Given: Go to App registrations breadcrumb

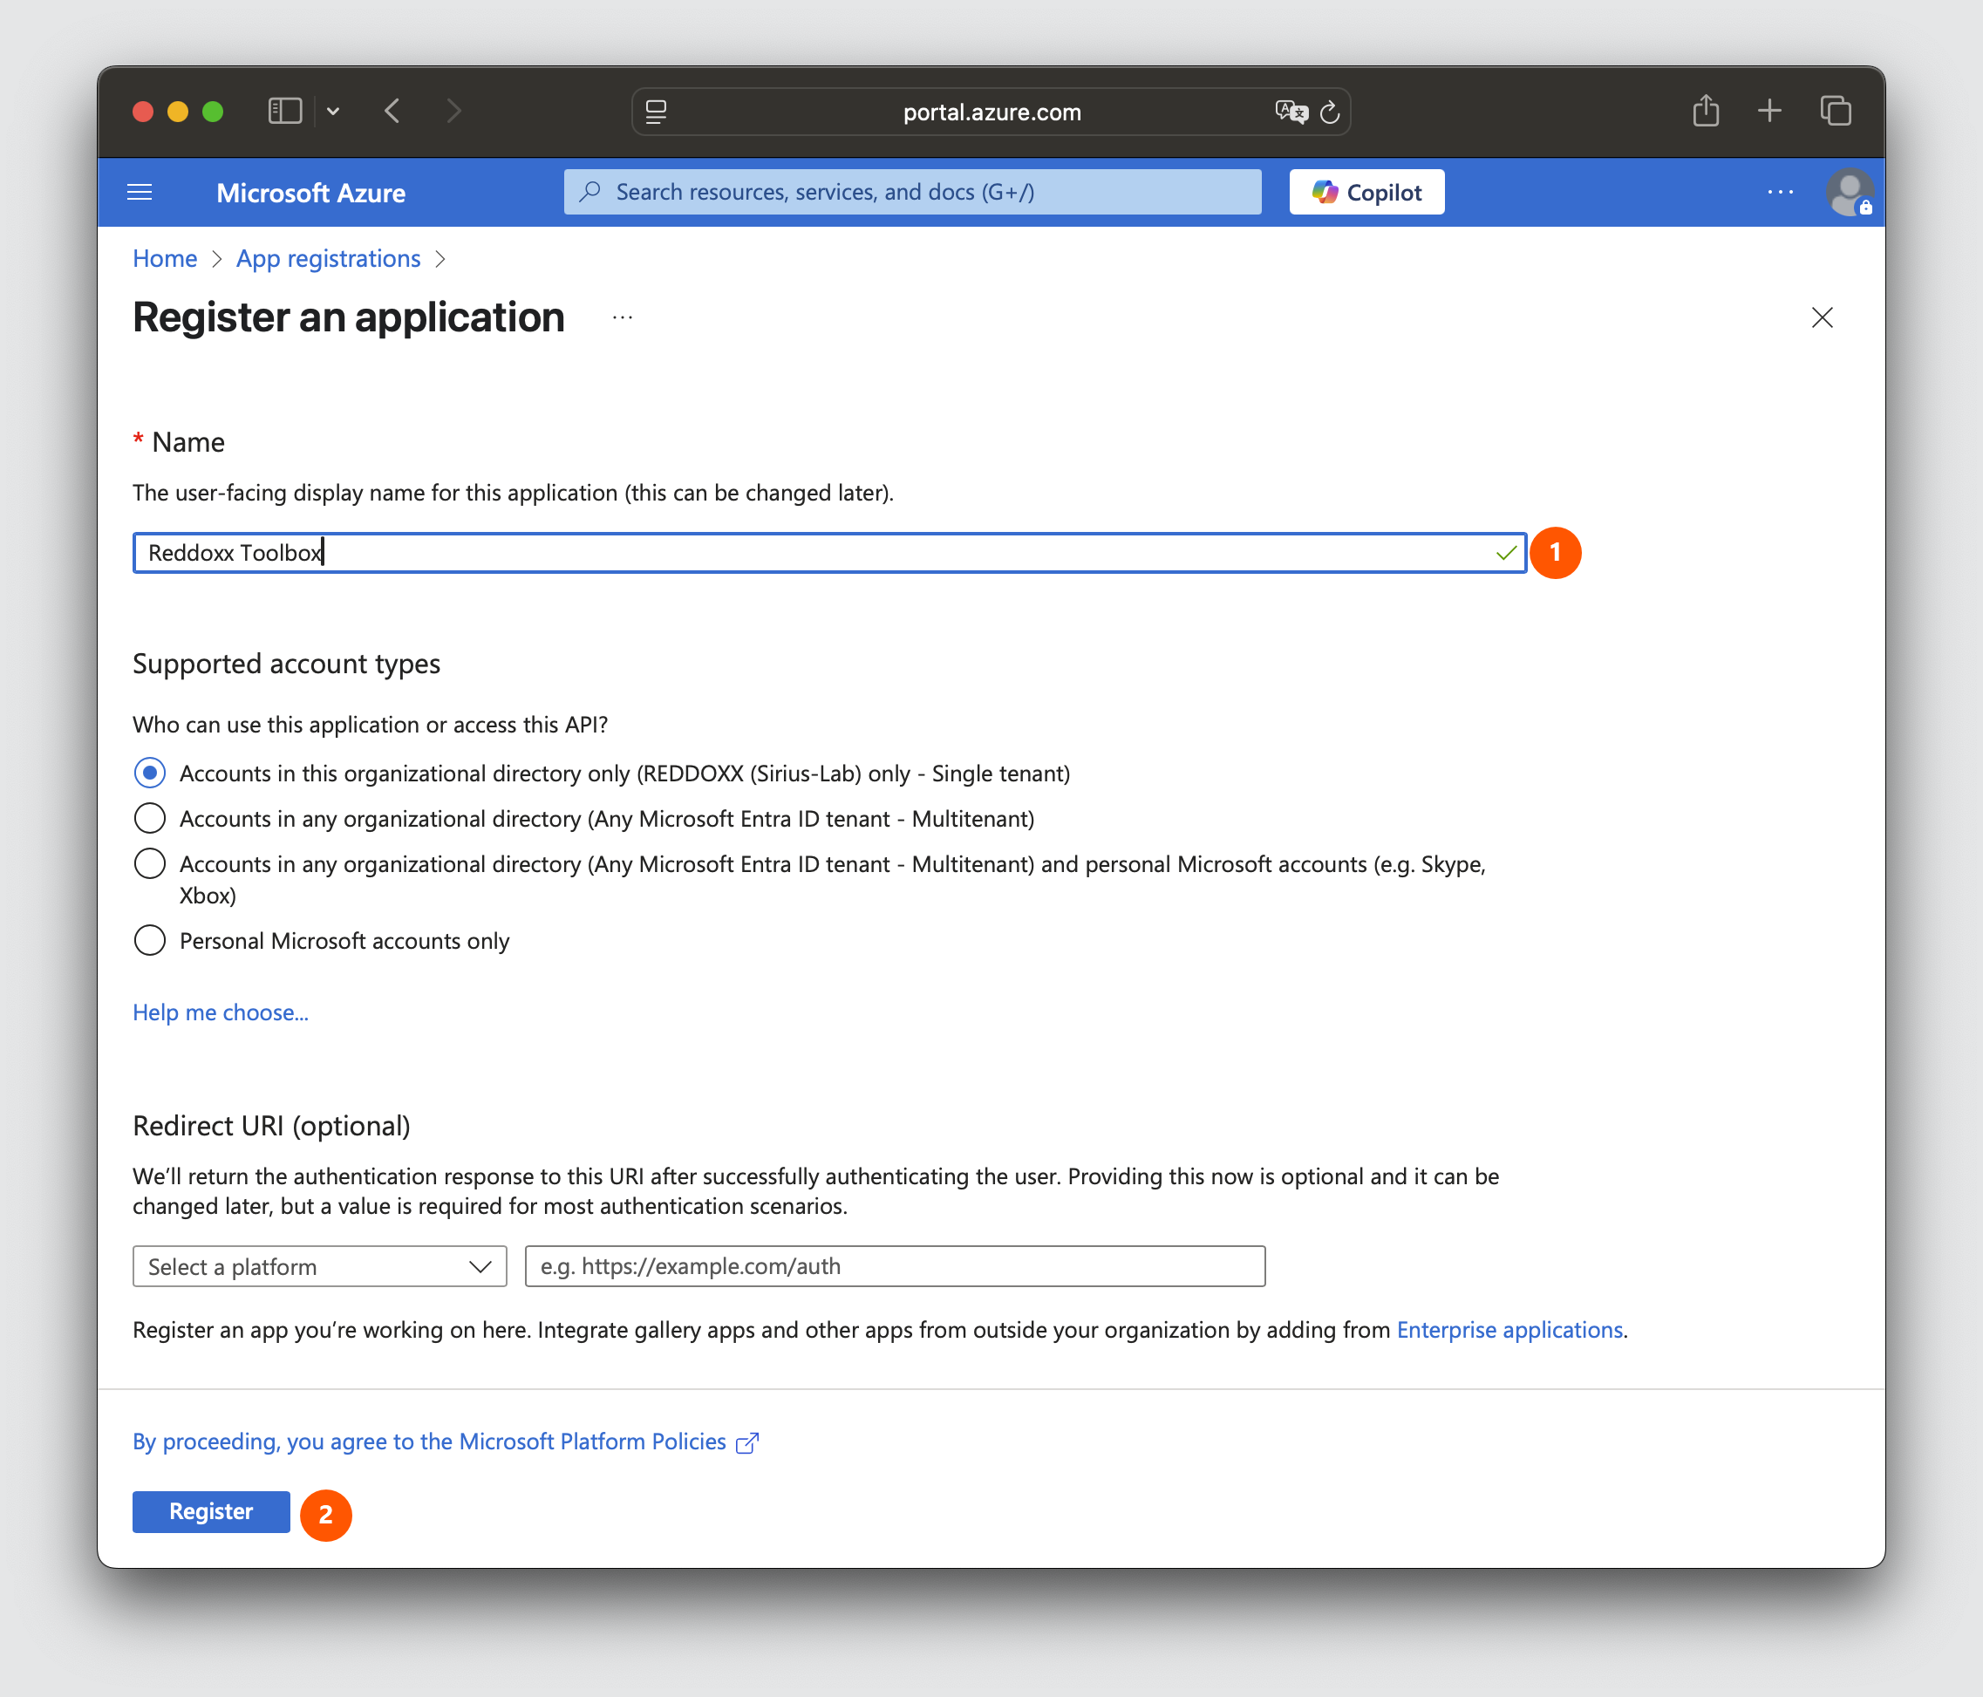Looking at the screenshot, I should tap(328, 258).
